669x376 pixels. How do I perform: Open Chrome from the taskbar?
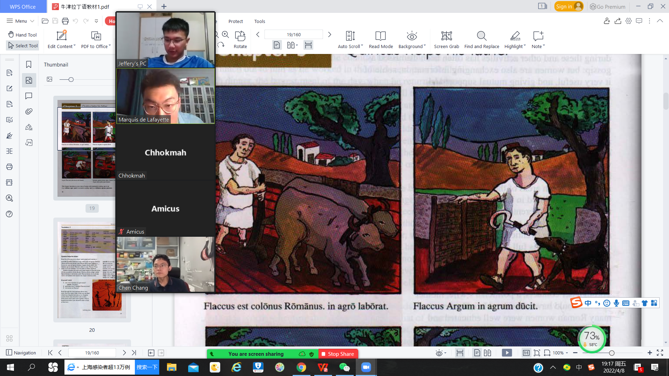pos(301,367)
